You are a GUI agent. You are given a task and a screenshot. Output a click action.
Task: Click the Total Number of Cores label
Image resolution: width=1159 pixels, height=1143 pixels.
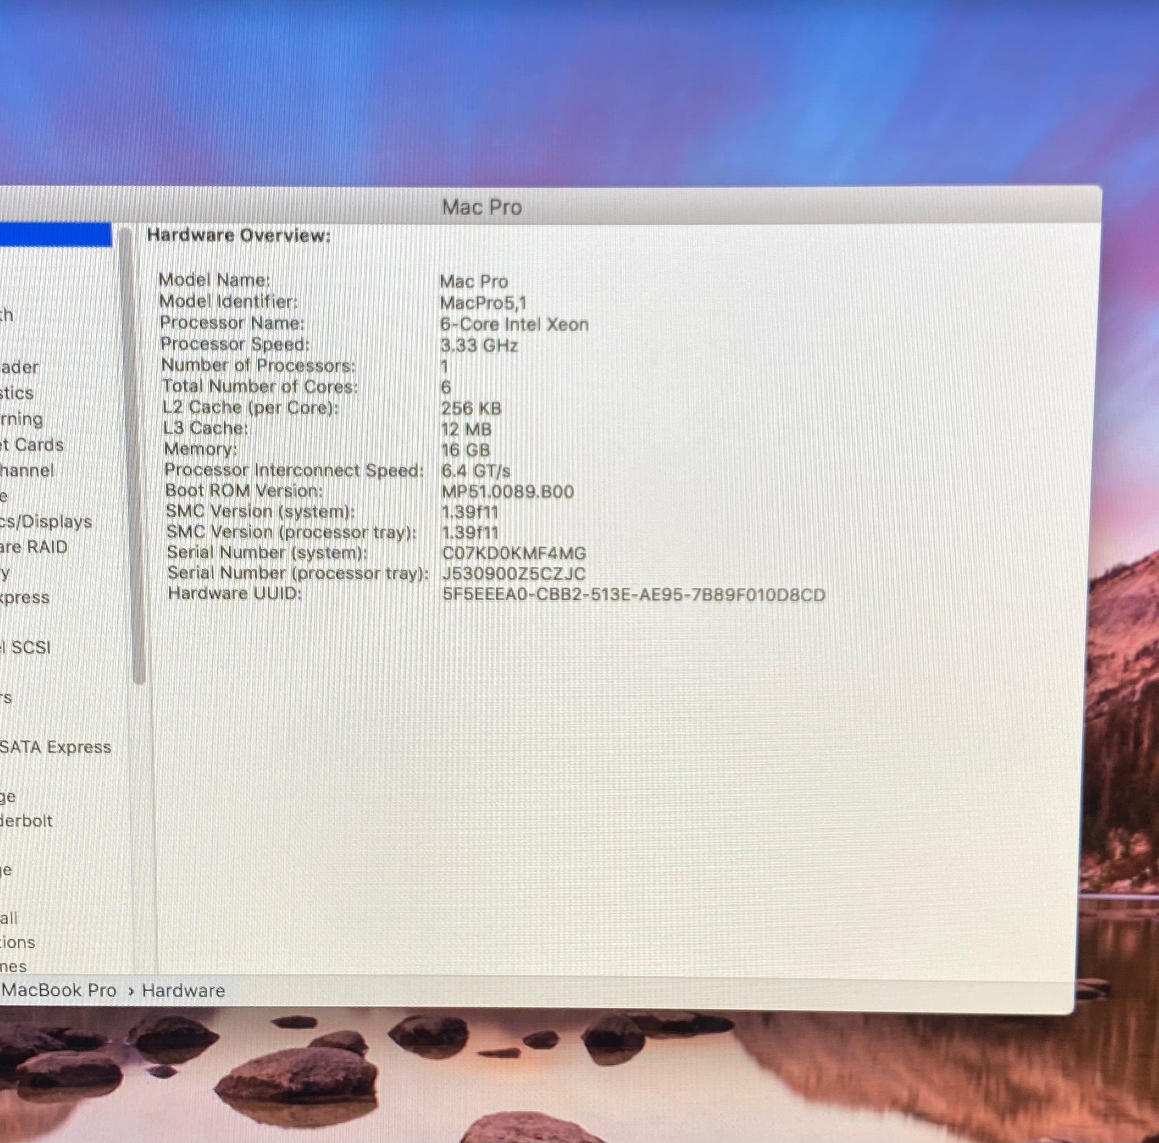(x=260, y=387)
